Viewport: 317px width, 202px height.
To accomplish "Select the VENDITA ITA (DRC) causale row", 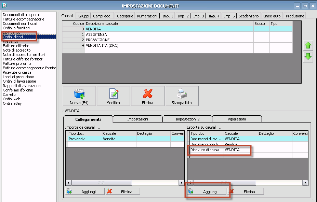I will pos(177,45).
